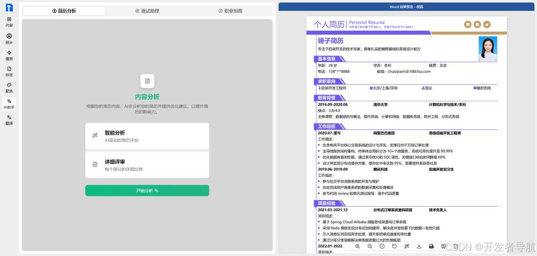
Task: Switch to the 面试助理 tab
Action: click(x=147, y=11)
